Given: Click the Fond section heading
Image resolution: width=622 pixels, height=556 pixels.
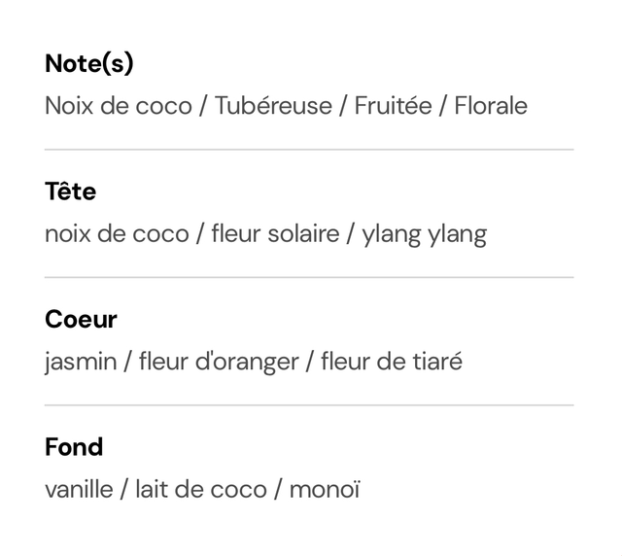Looking at the screenshot, I should point(74,447).
